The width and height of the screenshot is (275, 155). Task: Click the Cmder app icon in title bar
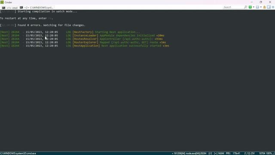click(x=2, y=2)
